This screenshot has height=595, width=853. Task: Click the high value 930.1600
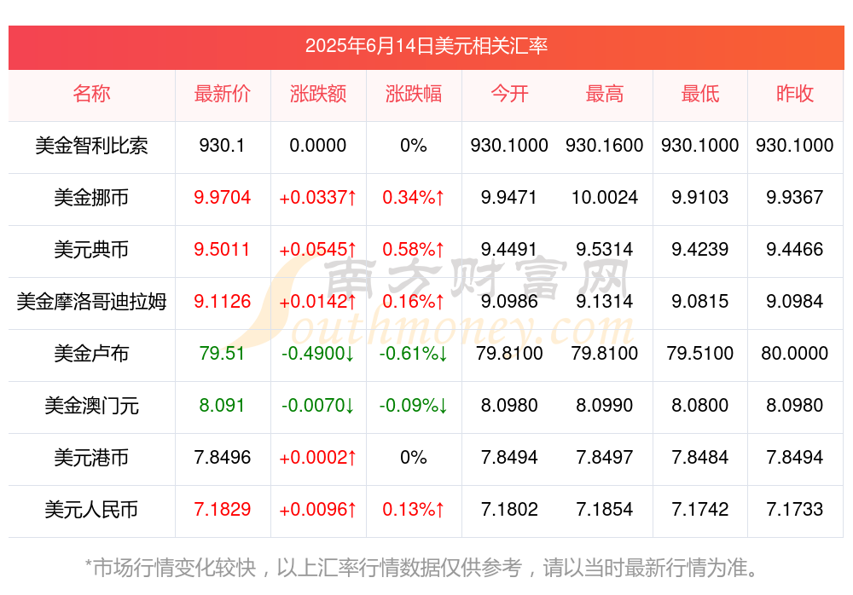pyautogui.click(x=605, y=146)
